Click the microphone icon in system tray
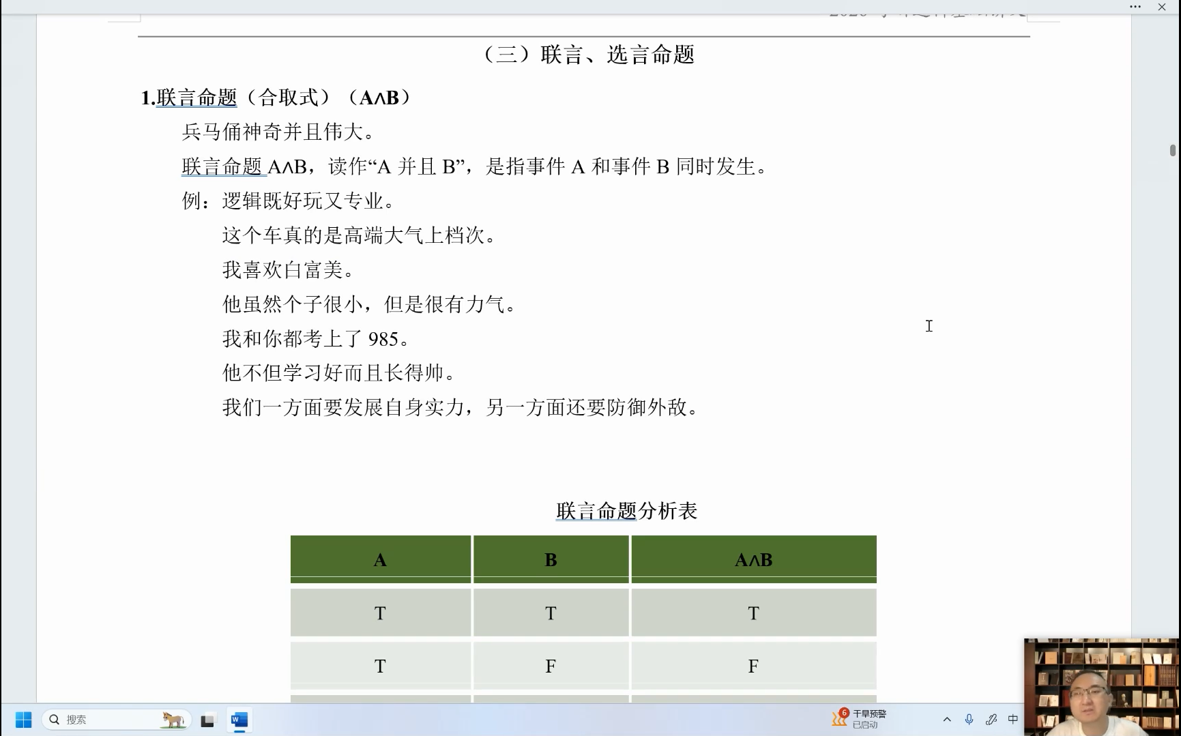This screenshot has height=736, width=1181. pyautogui.click(x=969, y=720)
